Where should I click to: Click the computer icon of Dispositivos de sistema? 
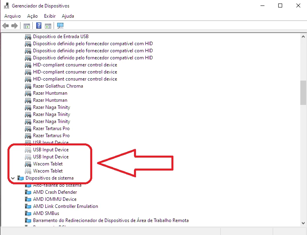click(x=20, y=178)
